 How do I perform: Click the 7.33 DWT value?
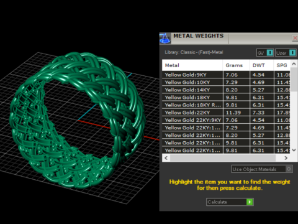coord(258,113)
